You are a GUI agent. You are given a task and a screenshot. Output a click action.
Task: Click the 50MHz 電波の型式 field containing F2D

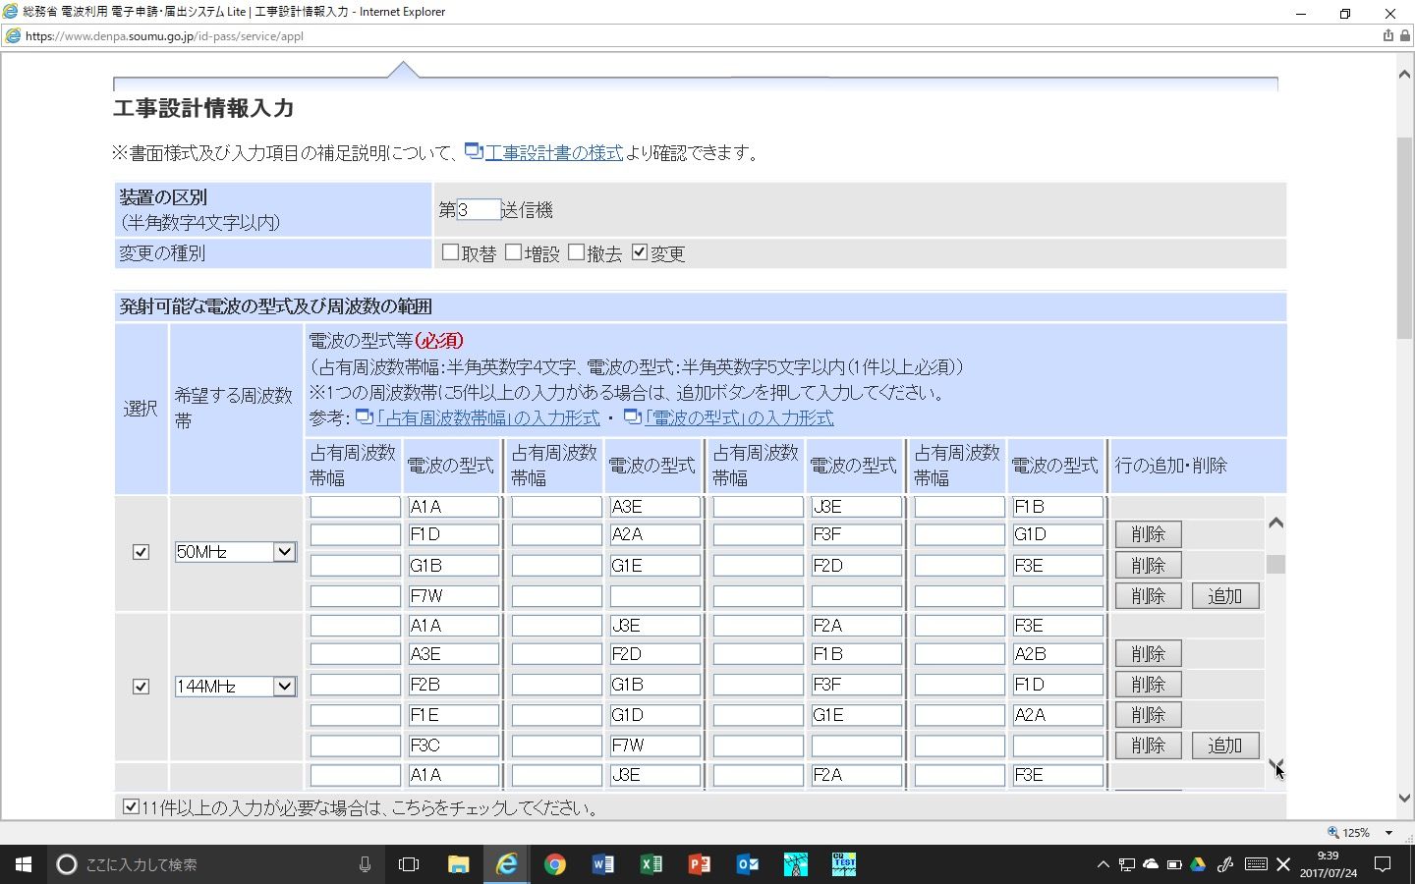tap(856, 566)
